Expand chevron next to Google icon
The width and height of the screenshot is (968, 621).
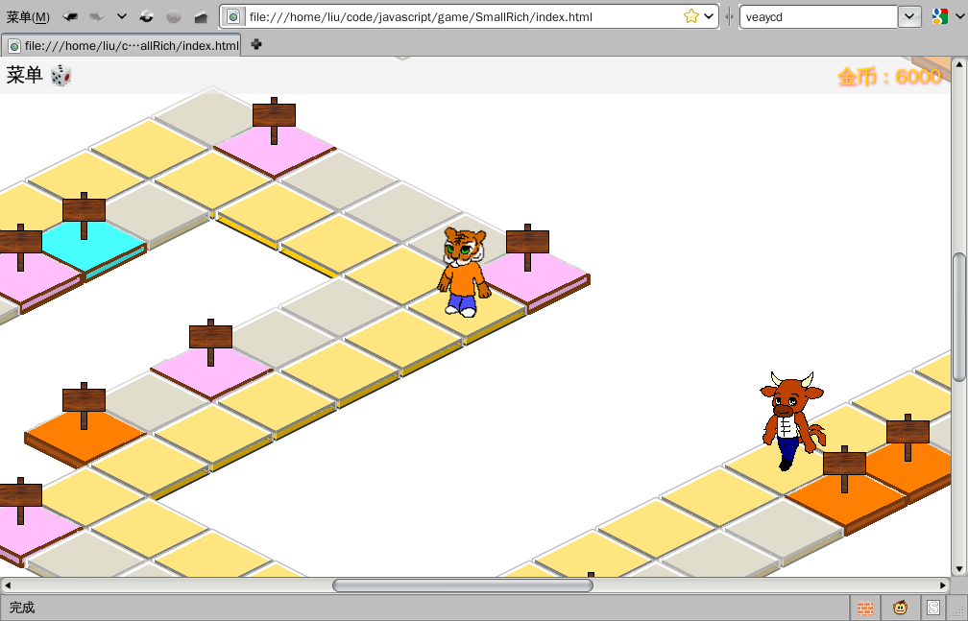[x=959, y=16]
